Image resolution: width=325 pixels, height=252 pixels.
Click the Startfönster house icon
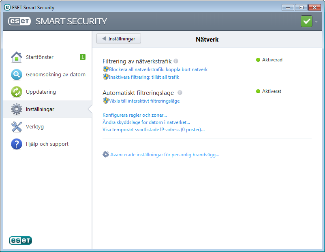(x=17, y=57)
